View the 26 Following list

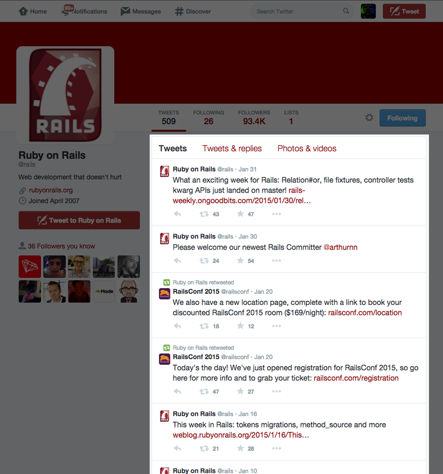pyautogui.click(x=208, y=117)
